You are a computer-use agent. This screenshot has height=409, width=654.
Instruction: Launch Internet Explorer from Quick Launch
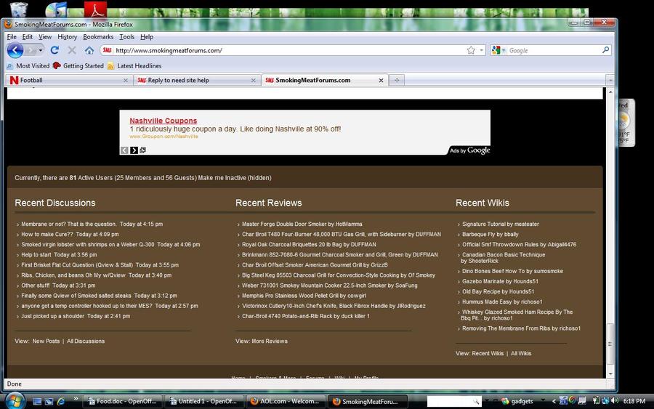[61, 402]
